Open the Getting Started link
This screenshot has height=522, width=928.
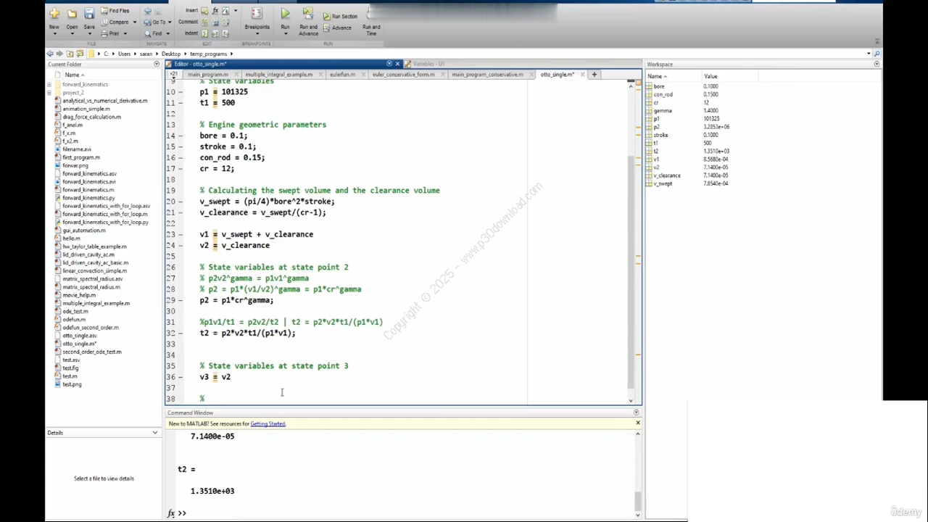[268, 424]
